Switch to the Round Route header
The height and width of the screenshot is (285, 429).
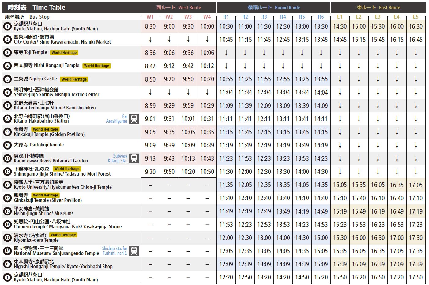pyautogui.click(x=274, y=7)
